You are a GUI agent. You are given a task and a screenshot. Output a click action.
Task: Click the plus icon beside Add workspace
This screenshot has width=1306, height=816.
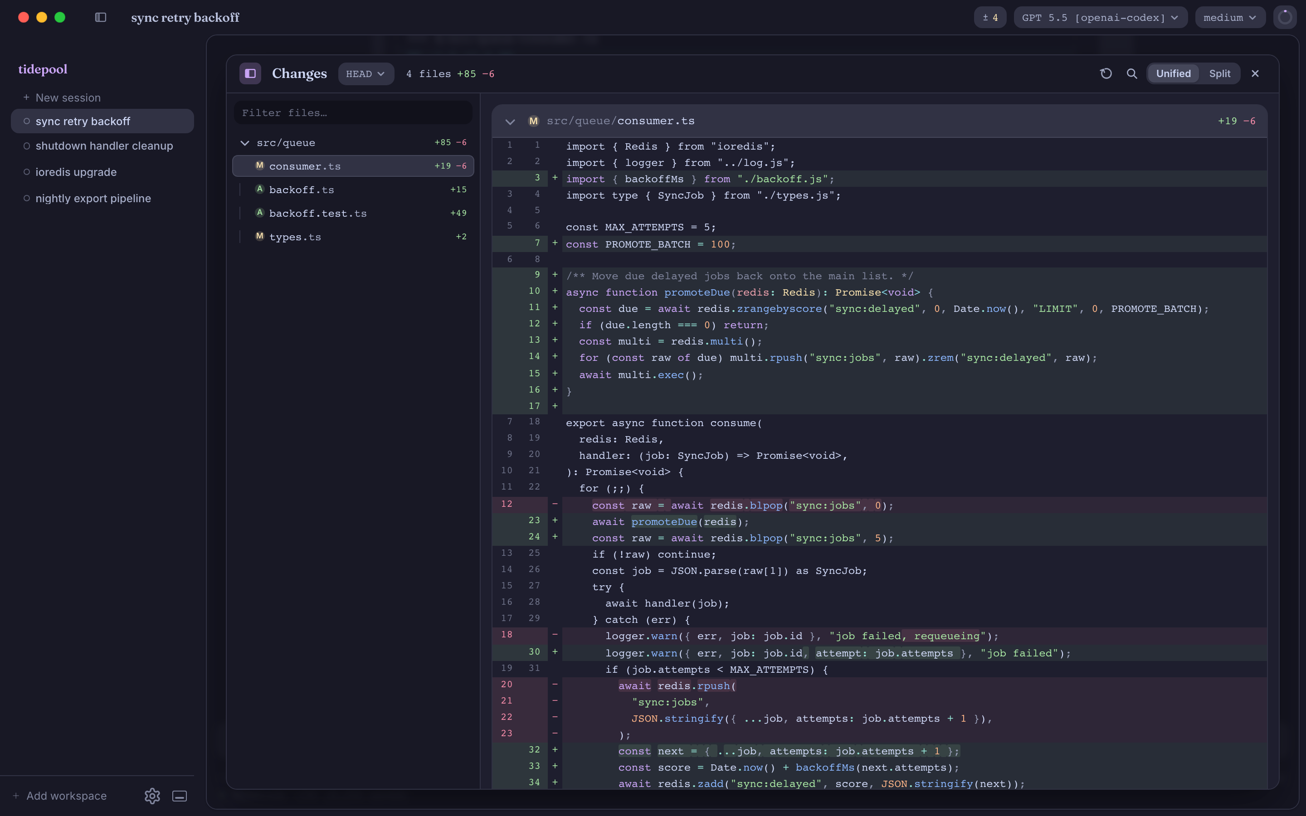click(16, 796)
